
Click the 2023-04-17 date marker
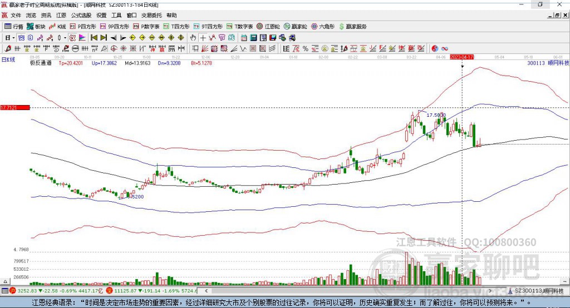[x=461, y=57]
